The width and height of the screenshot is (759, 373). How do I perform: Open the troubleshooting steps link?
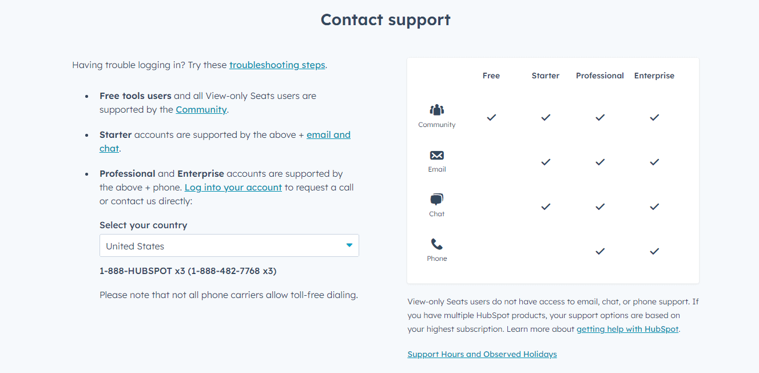[x=277, y=65]
